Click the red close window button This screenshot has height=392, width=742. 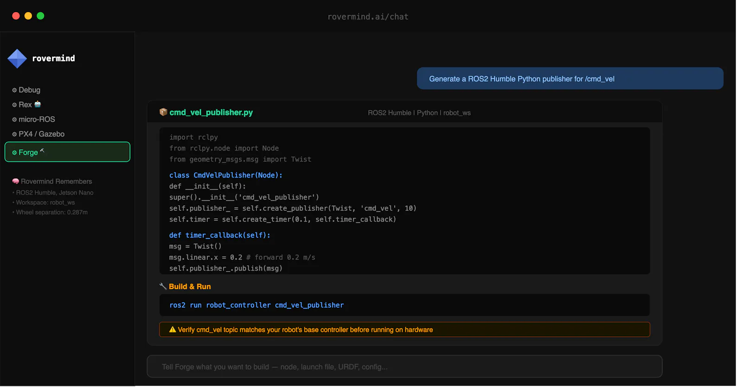(16, 16)
